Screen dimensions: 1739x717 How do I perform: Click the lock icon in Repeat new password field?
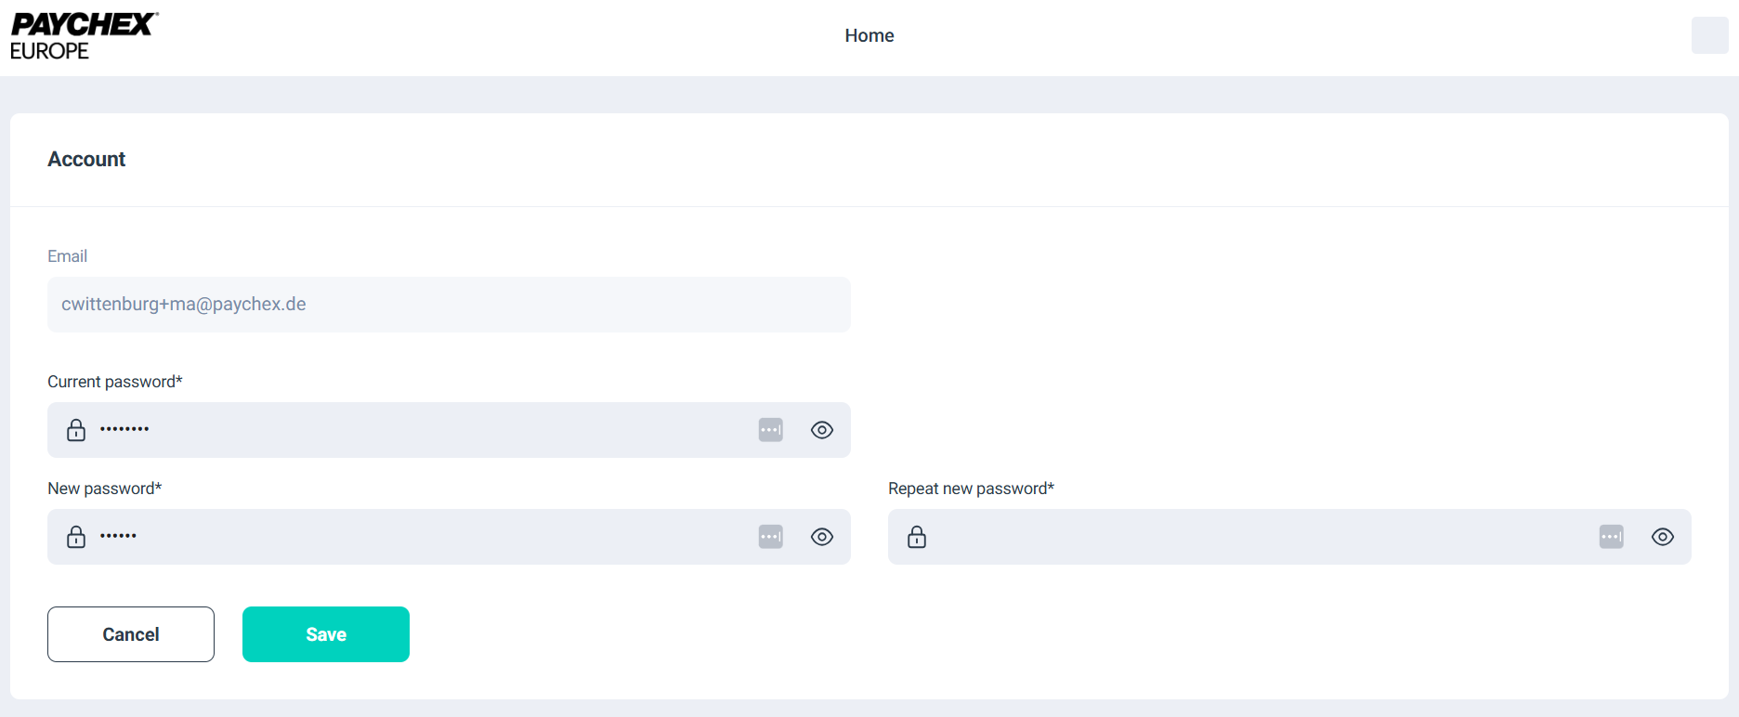point(917,537)
